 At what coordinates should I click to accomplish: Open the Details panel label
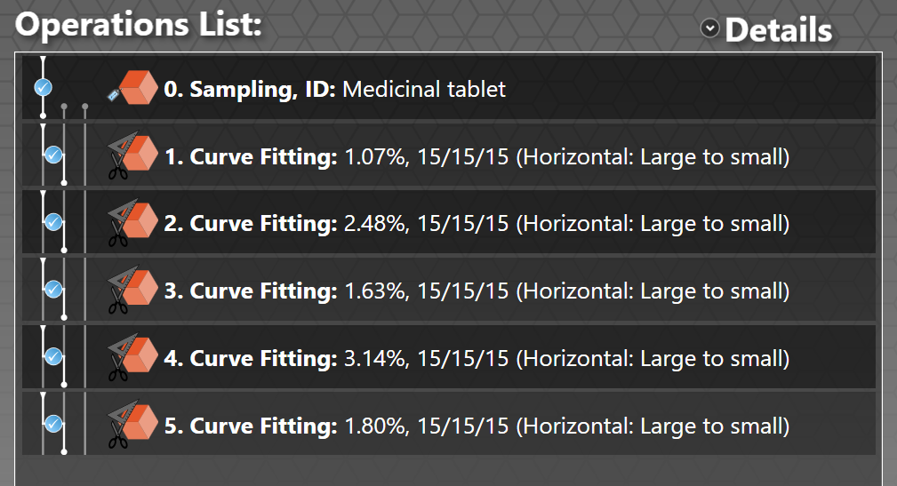tap(779, 30)
